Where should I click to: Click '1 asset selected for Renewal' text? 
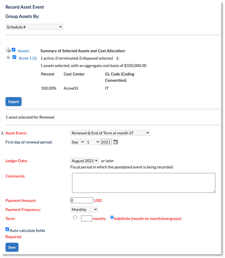[30, 117]
